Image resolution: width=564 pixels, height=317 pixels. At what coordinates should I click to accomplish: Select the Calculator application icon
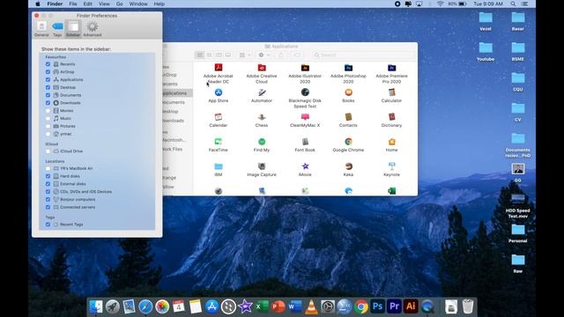(x=391, y=92)
